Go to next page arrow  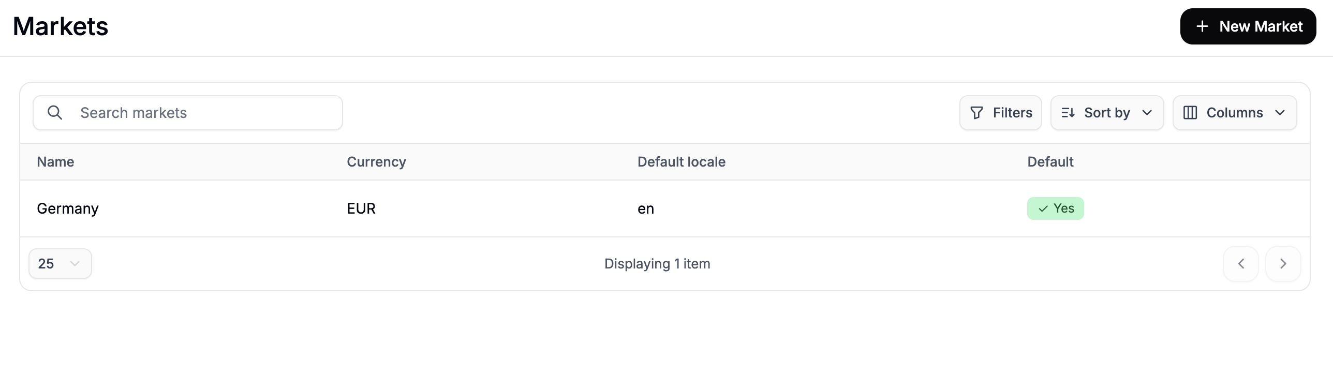(x=1283, y=264)
